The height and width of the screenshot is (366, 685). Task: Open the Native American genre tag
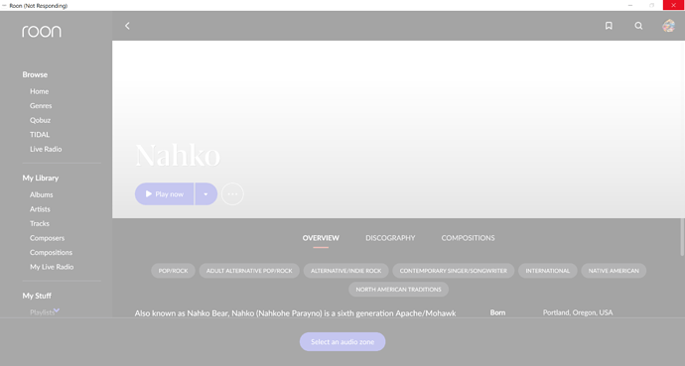[x=614, y=271]
